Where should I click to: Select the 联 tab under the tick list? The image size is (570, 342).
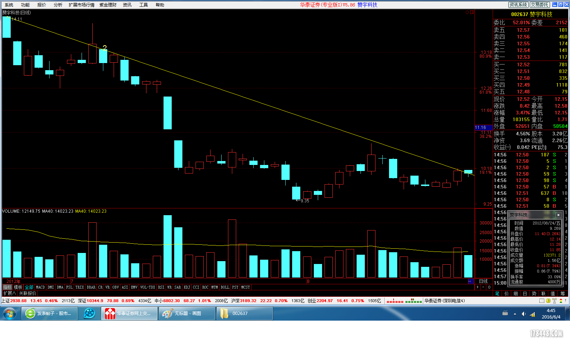click(x=543, y=294)
